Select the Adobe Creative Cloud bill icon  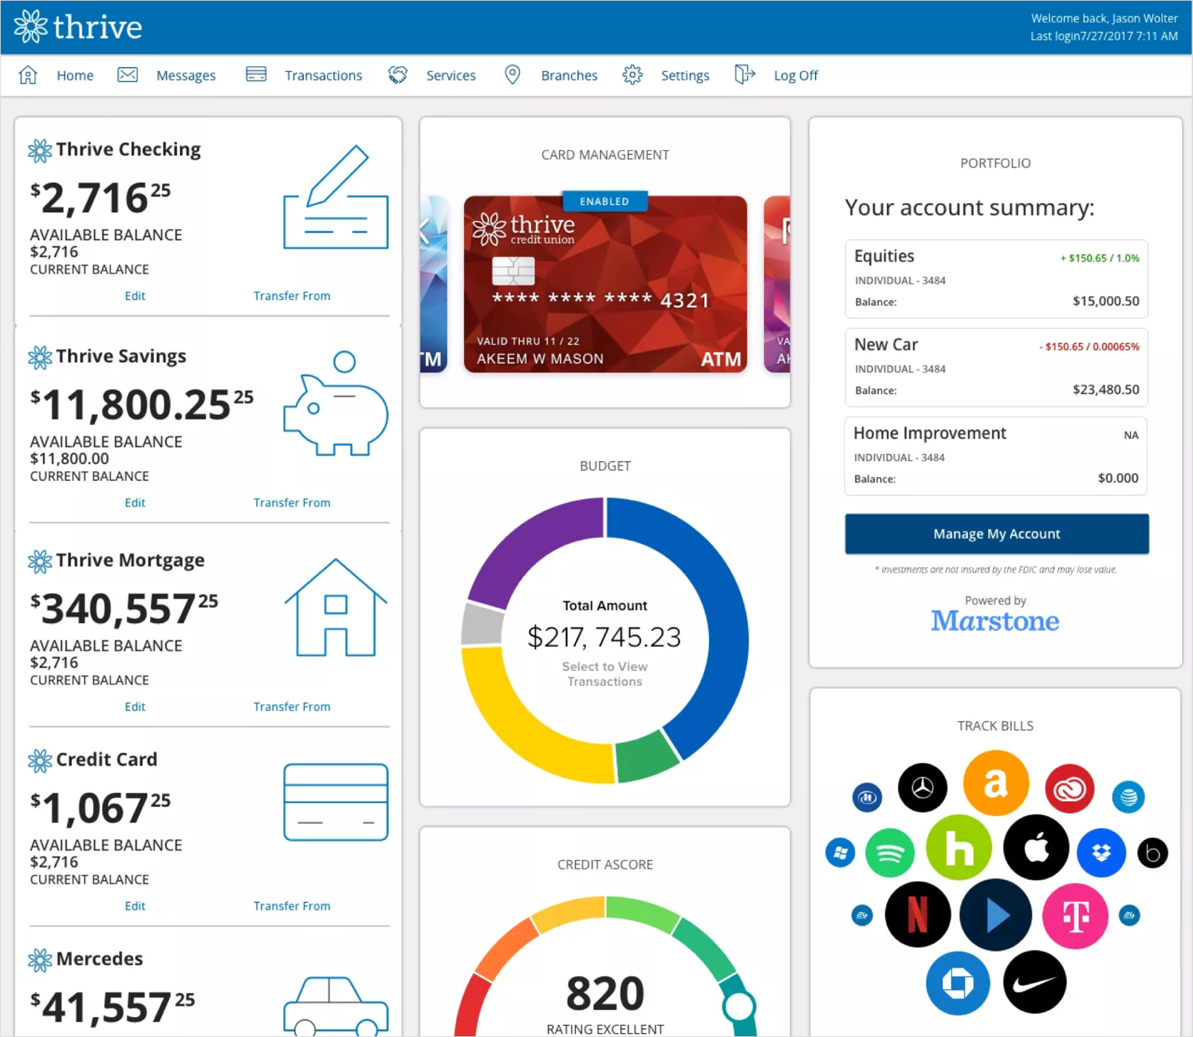pos(1069,789)
